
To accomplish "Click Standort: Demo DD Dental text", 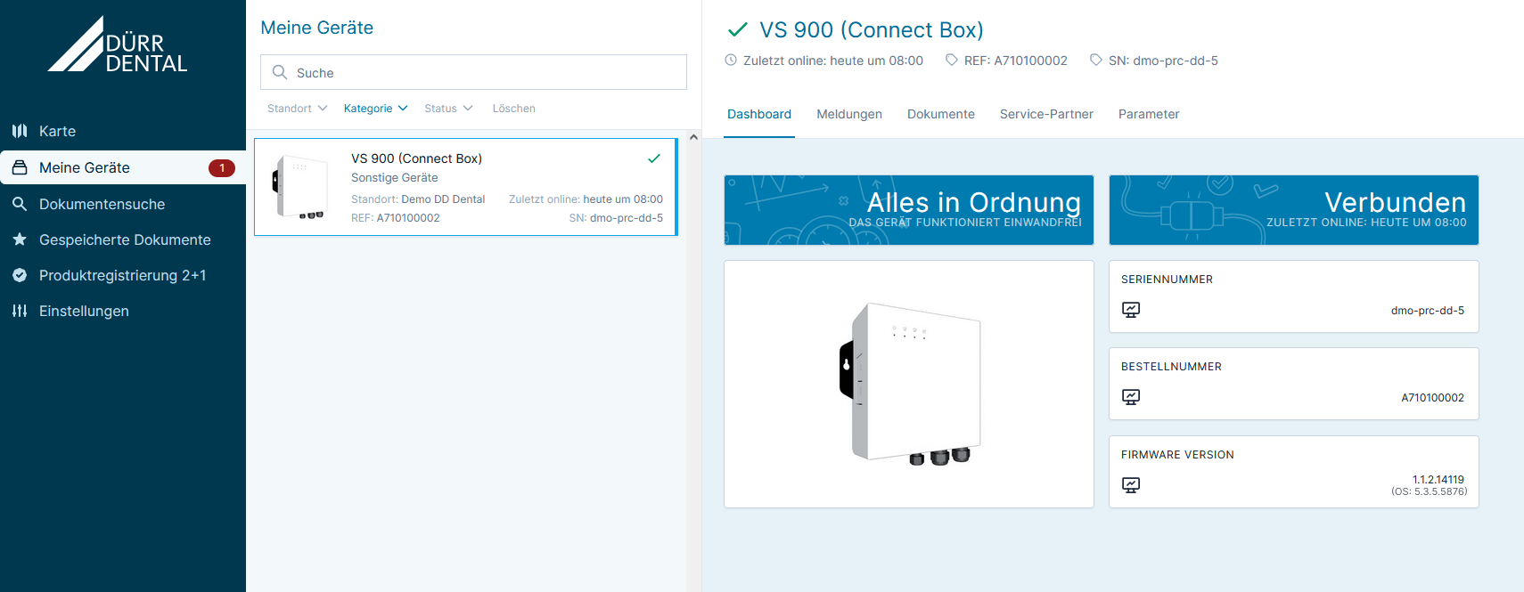I will click(x=418, y=199).
